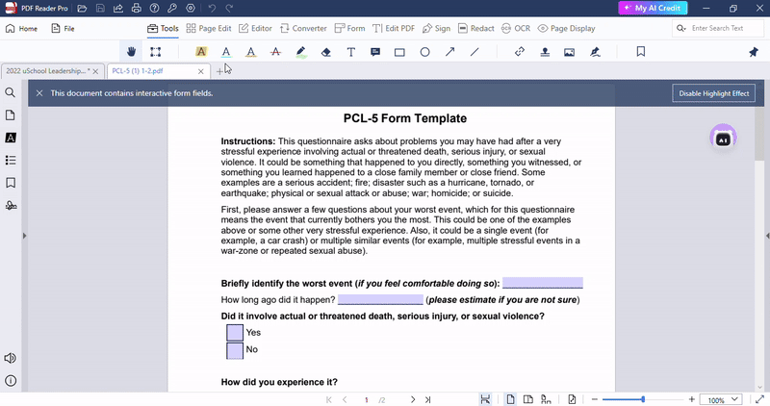Screen dimensions: 770x406
Task: Toggle fit width view button
Action: click(485, 399)
